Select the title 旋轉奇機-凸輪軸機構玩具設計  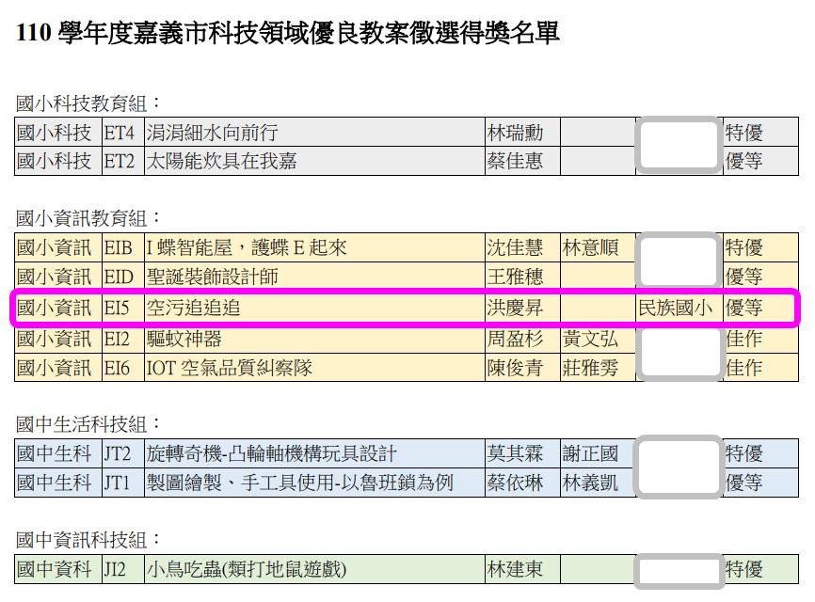pyautogui.click(x=272, y=454)
